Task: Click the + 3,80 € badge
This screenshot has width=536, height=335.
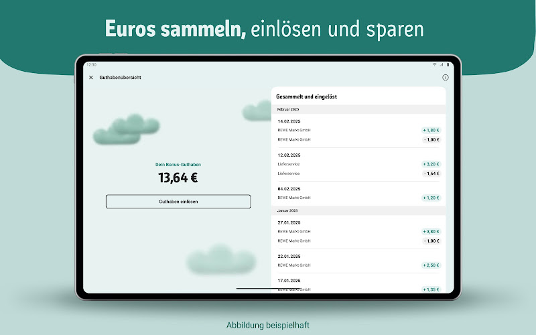Action: [x=431, y=231]
